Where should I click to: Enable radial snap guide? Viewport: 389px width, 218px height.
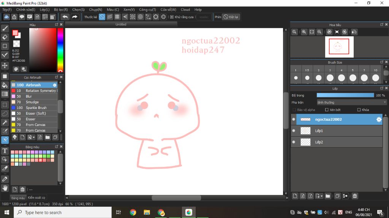click(x=133, y=17)
